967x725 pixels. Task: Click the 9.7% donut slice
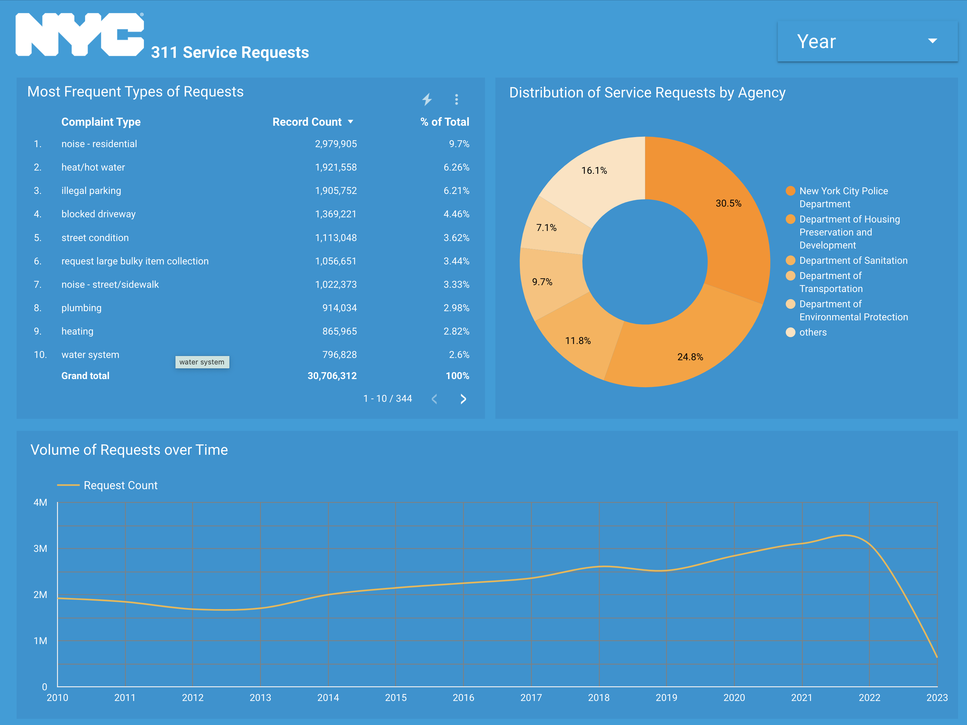(x=552, y=282)
